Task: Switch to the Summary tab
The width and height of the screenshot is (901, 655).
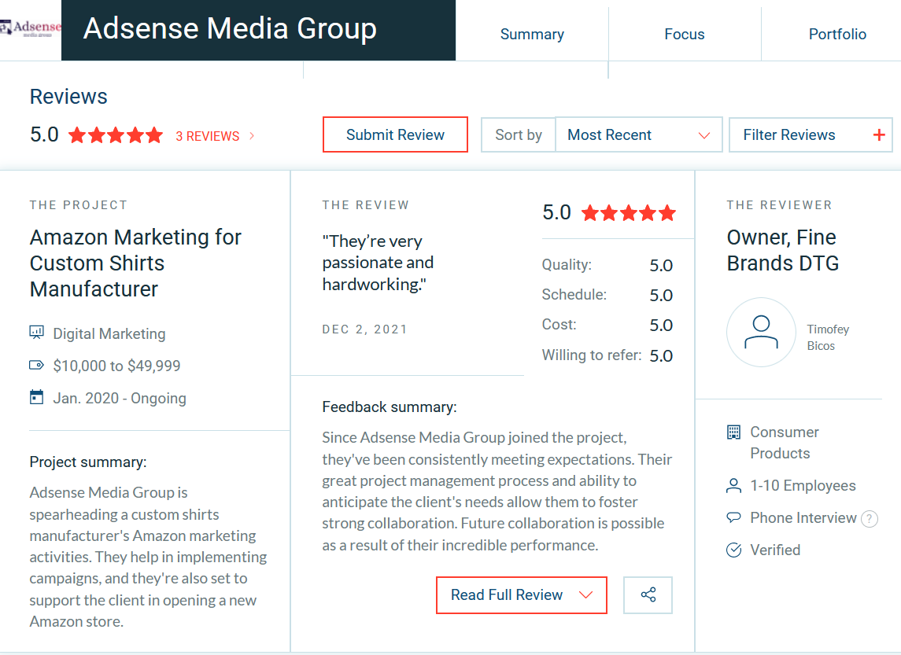Action: point(532,34)
